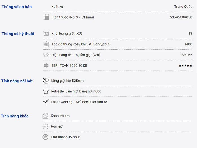Select the Tính năng khác heading
This screenshot has width=197, height=148.
point(15,116)
